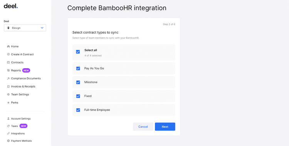The width and height of the screenshot is (289, 146).
Task: Click the Design team avatar icon
Action: tap(8, 28)
